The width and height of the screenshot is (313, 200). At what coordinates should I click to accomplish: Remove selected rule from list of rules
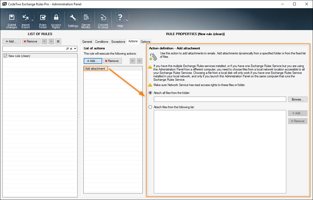pyautogui.click(x=31, y=41)
